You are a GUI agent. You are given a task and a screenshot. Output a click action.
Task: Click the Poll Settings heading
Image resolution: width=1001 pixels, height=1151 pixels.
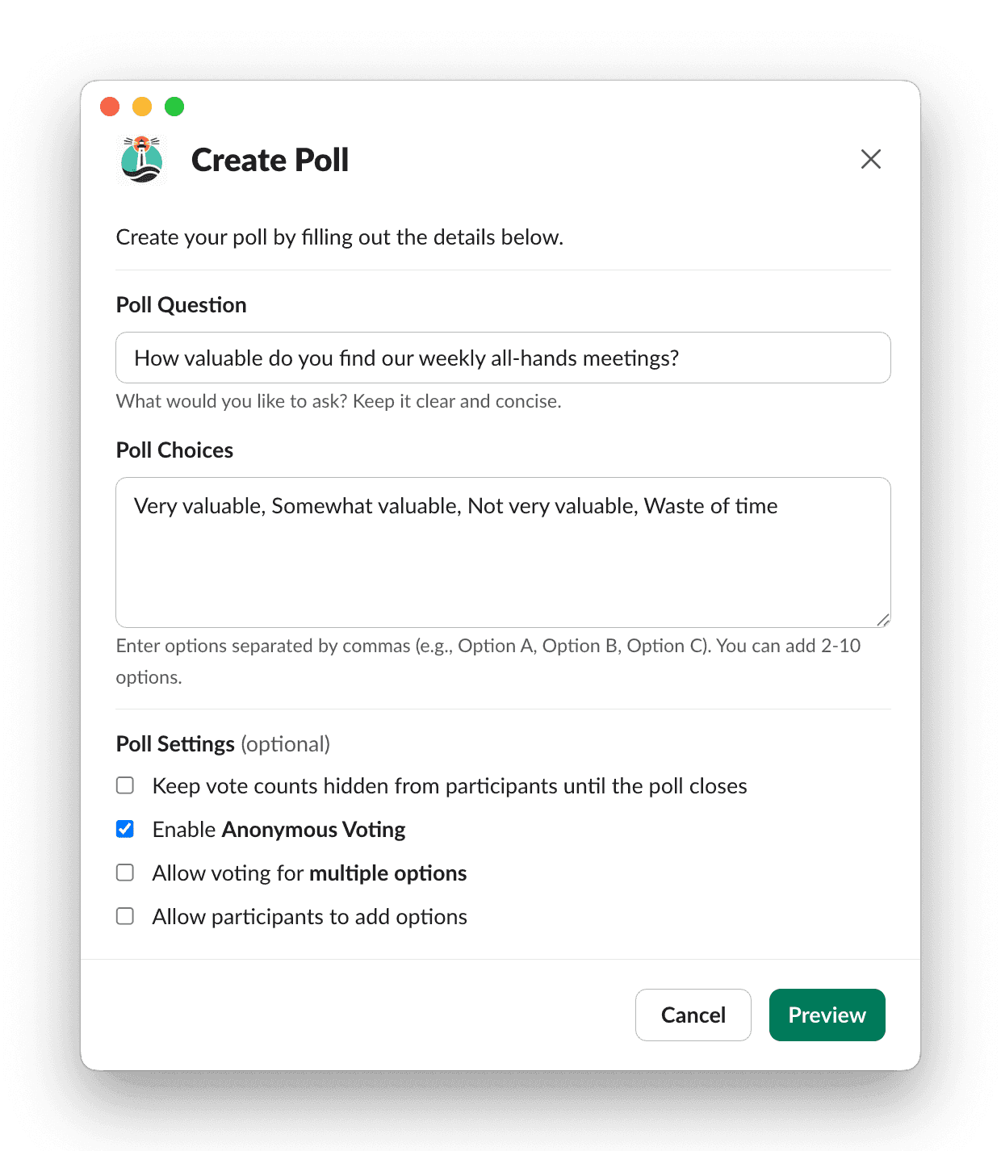pos(175,743)
